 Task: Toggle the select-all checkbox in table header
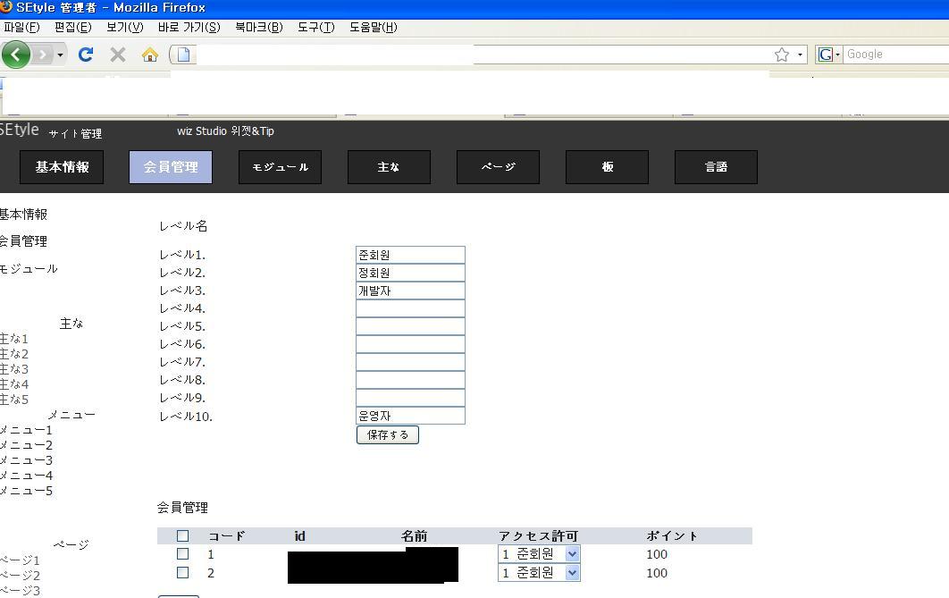click(x=183, y=536)
